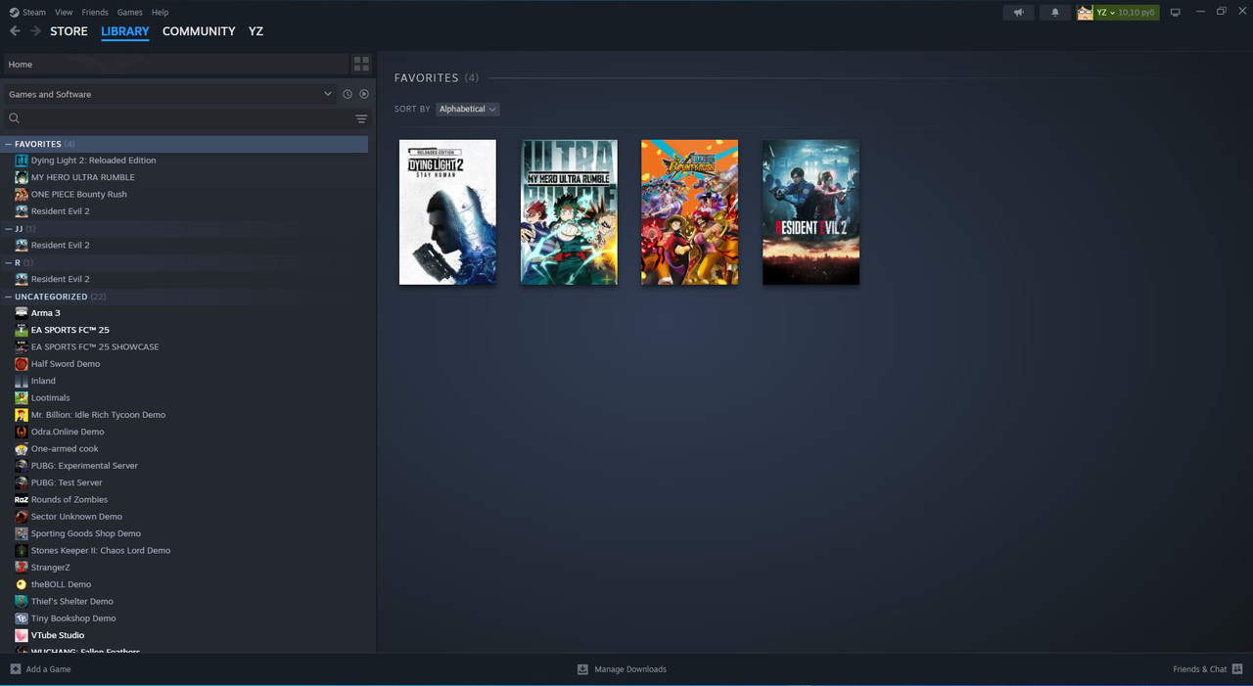Open the Games menu
Screen dimensions: 1253x686
pyautogui.click(x=129, y=13)
